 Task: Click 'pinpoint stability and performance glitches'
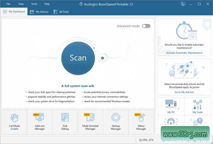(52, 97)
